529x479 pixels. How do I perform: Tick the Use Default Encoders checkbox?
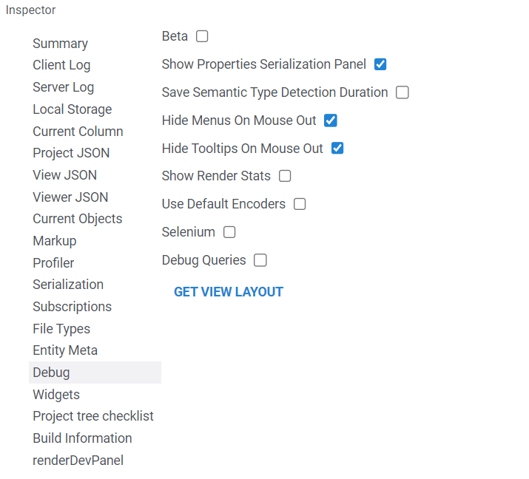click(300, 204)
